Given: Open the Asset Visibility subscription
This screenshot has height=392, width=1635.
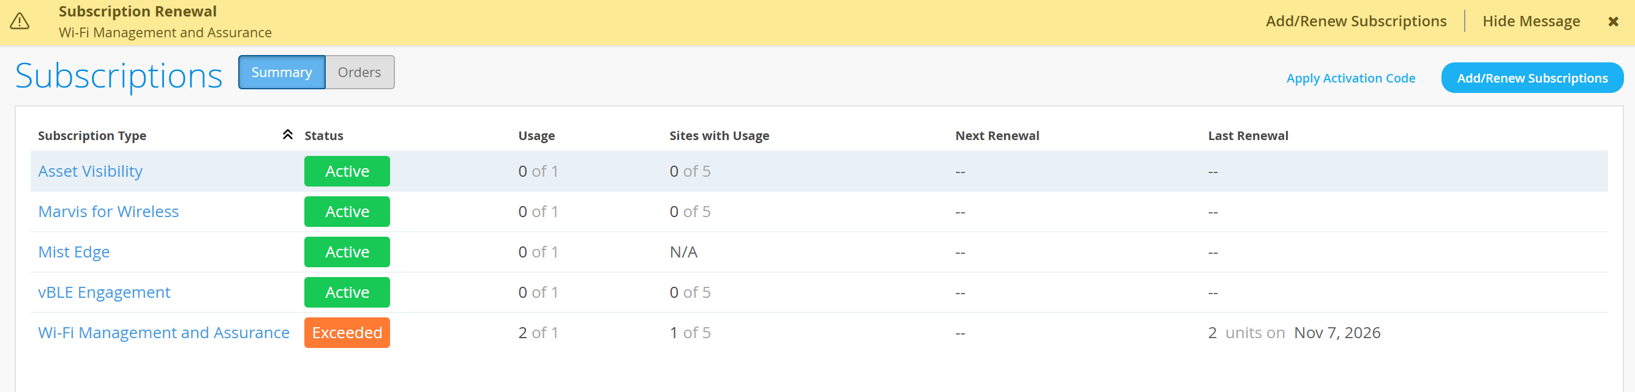Looking at the screenshot, I should pyautogui.click(x=90, y=171).
